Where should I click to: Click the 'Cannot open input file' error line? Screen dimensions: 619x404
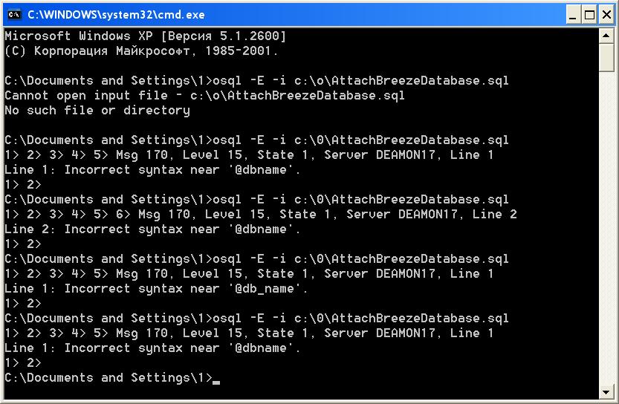click(204, 96)
